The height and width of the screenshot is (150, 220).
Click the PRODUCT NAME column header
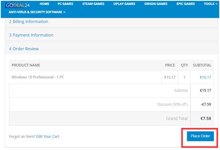tap(26, 65)
